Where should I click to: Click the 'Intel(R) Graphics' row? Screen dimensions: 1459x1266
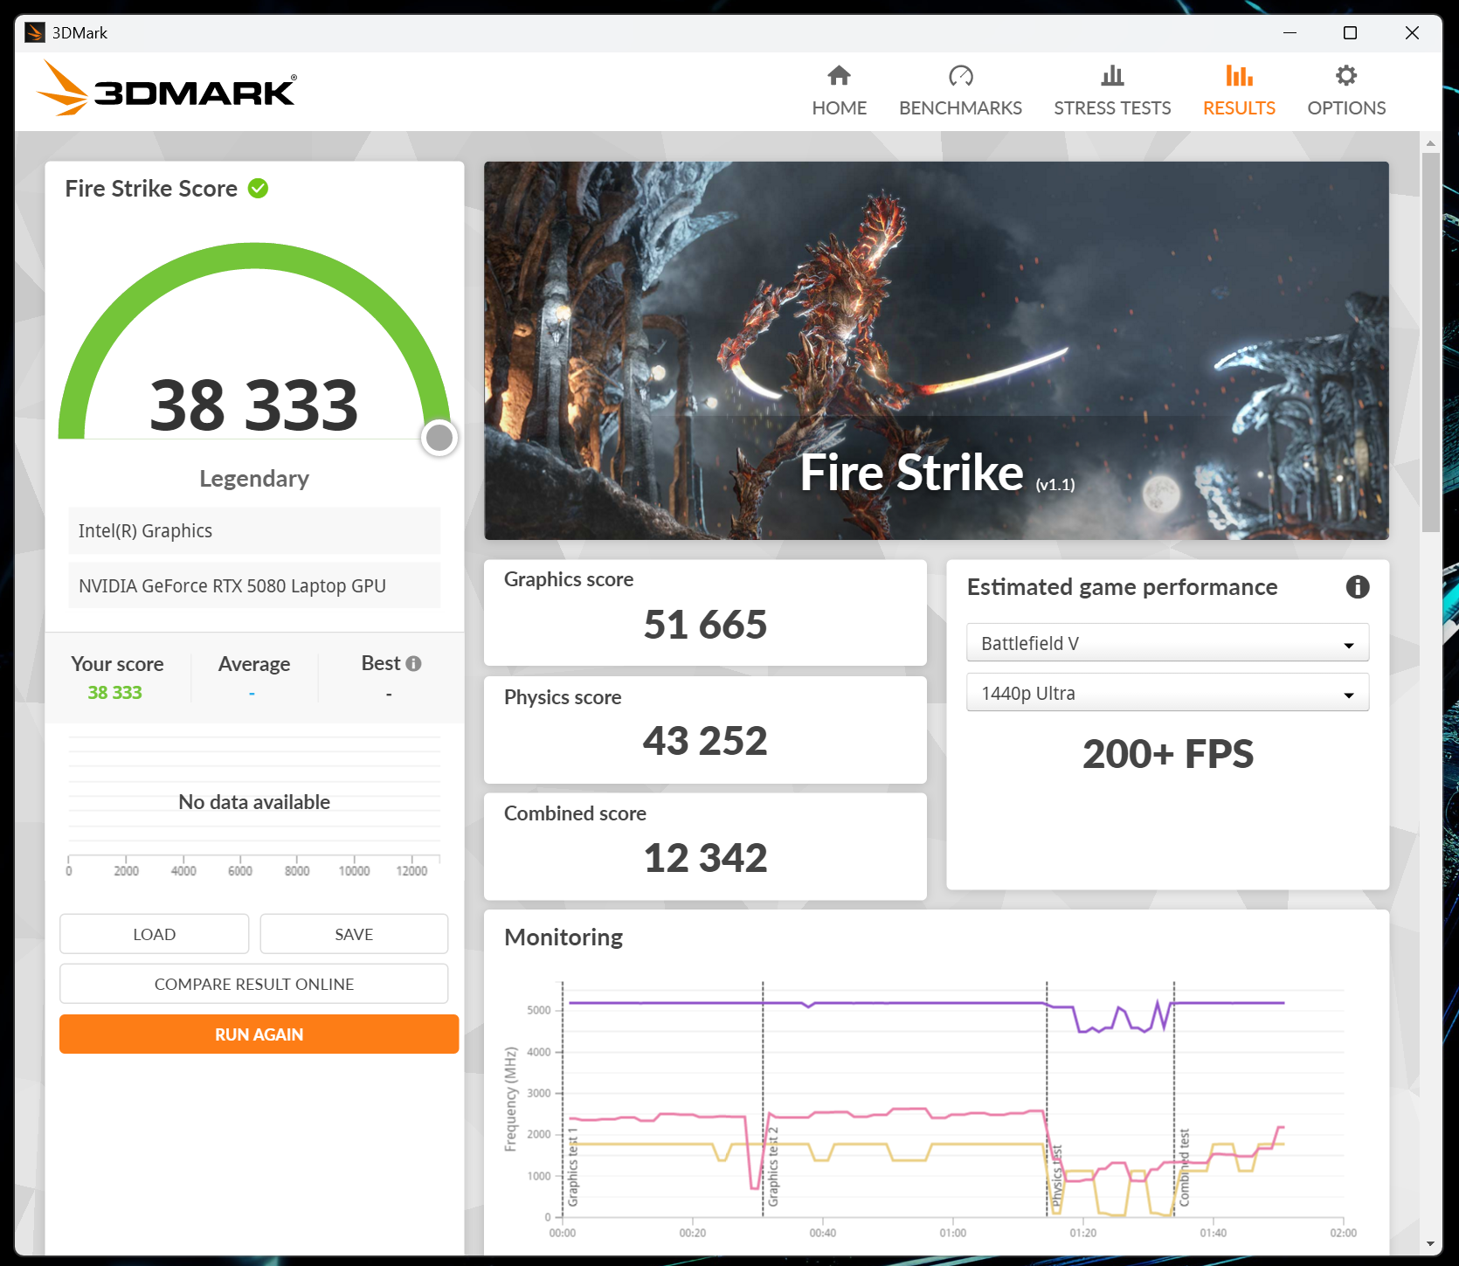coord(254,530)
